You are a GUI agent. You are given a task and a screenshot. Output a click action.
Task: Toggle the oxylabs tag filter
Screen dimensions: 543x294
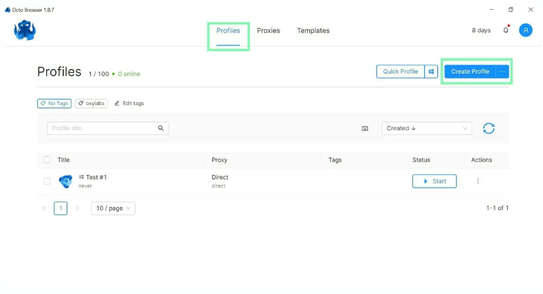pyautogui.click(x=92, y=104)
